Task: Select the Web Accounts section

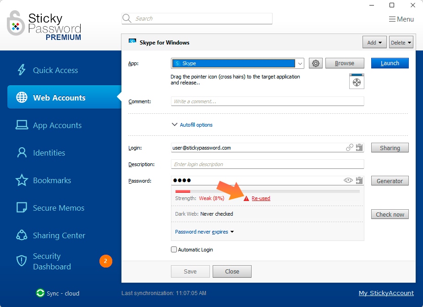Action: [64, 97]
